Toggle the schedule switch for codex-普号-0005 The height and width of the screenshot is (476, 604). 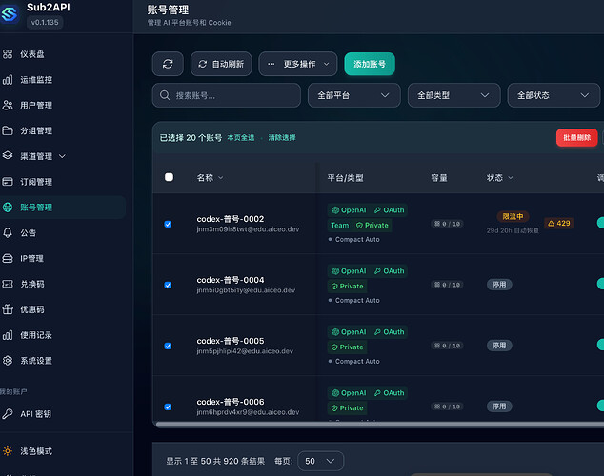(x=600, y=345)
